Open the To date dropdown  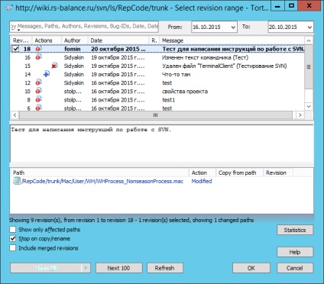point(309,27)
